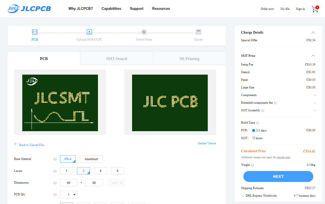Viewport: 325px width, 204px height.
Task: Click the Sign in link
Action: (x=300, y=9)
